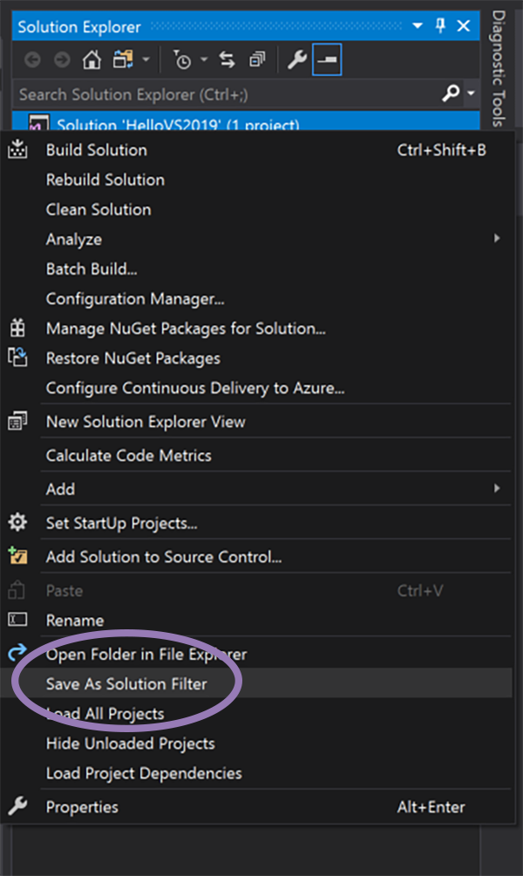The image size is (523, 876).
Task: Click the Sync with Active Document icon
Action: coord(227,60)
